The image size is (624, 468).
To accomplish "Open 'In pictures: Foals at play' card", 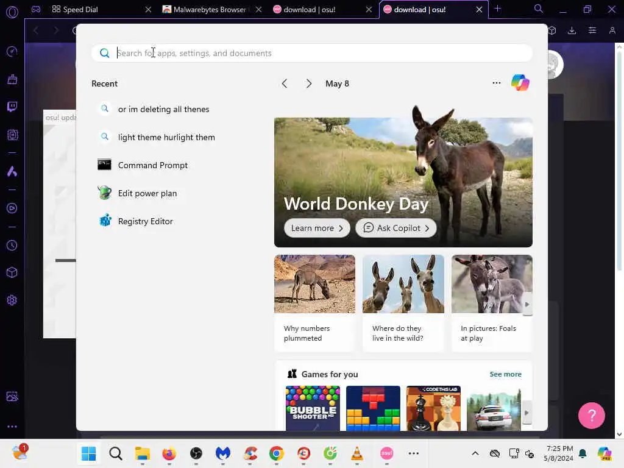I will [x=492, y=303].
